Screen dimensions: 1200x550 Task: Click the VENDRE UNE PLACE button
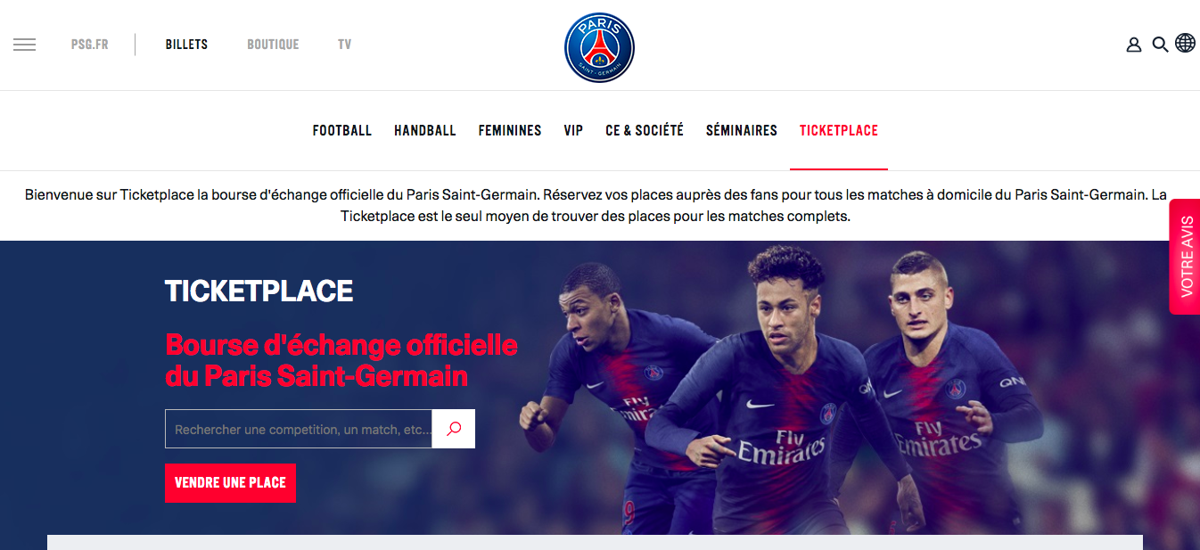click(230, 483)
